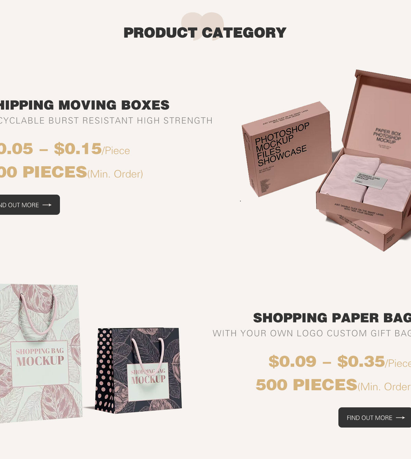This screenshot has height=459, width=411.
Task: Click the arrow icon in the paper bag button
Action: point(400,418)
